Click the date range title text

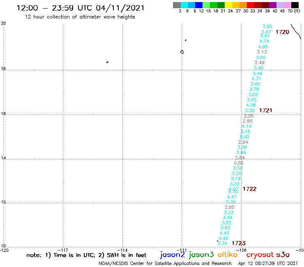coord(81,8)
